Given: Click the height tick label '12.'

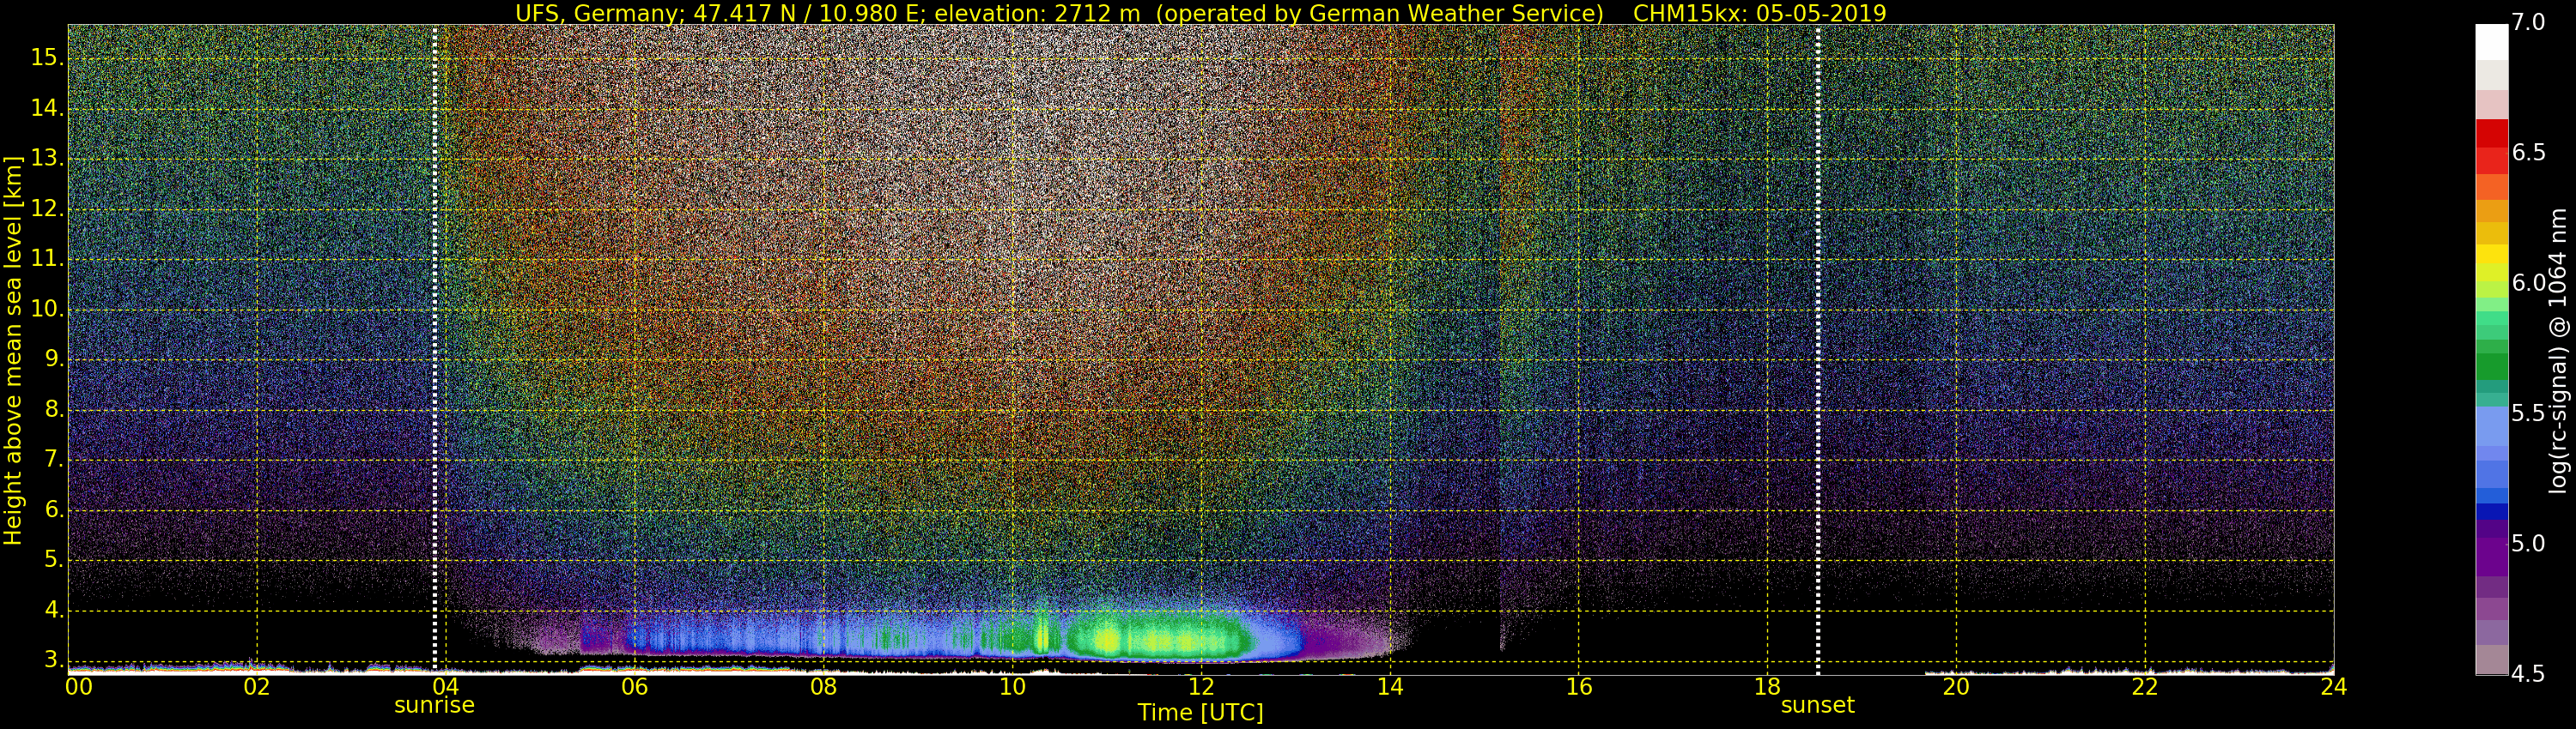Looking at the screenshot, I should click(47, 208).
